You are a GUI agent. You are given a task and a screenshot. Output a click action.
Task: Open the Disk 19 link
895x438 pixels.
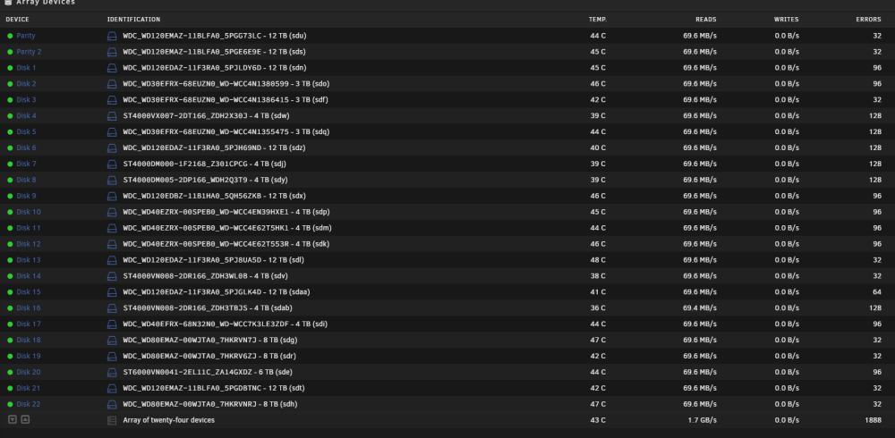coord(29,355)
